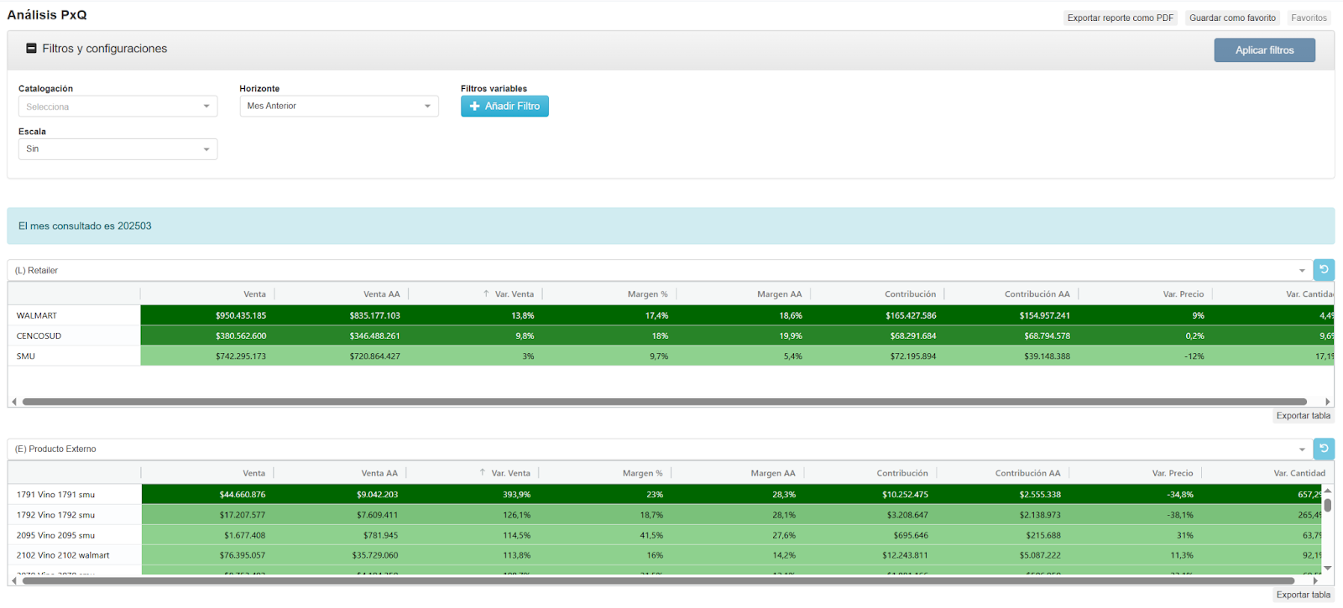Viewport: 1343px width, 608px height.
Task: Click Guardar como favorito
Action: (1231, 18)
